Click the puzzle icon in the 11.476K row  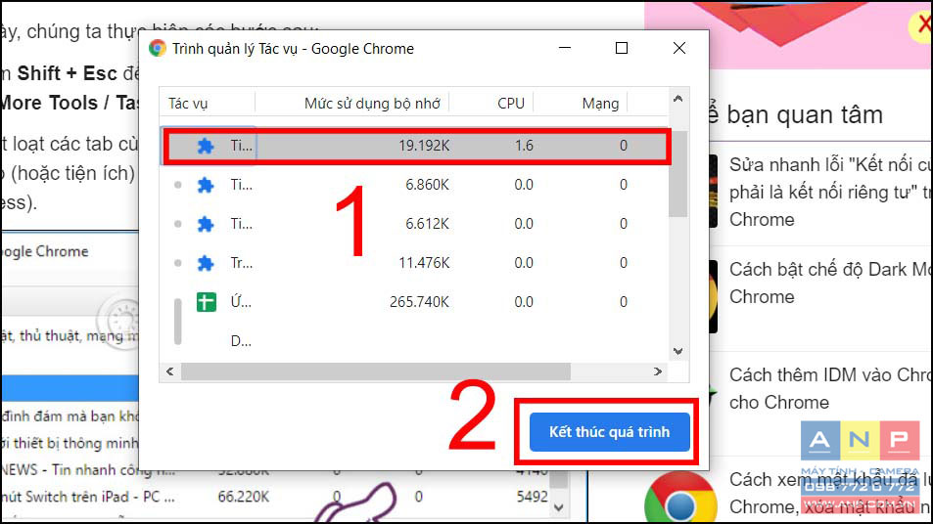point(206,263)
